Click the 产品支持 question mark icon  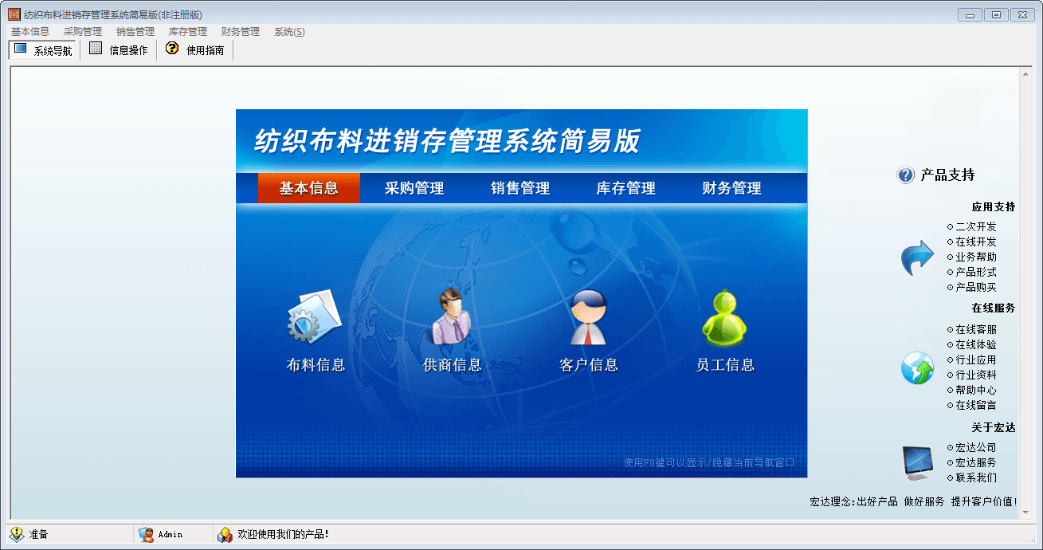[x=906, y=175]
